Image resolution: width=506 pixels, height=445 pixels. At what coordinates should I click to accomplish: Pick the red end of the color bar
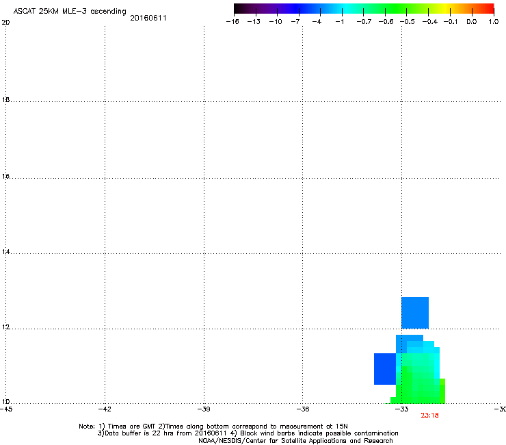tap(489, 9)
